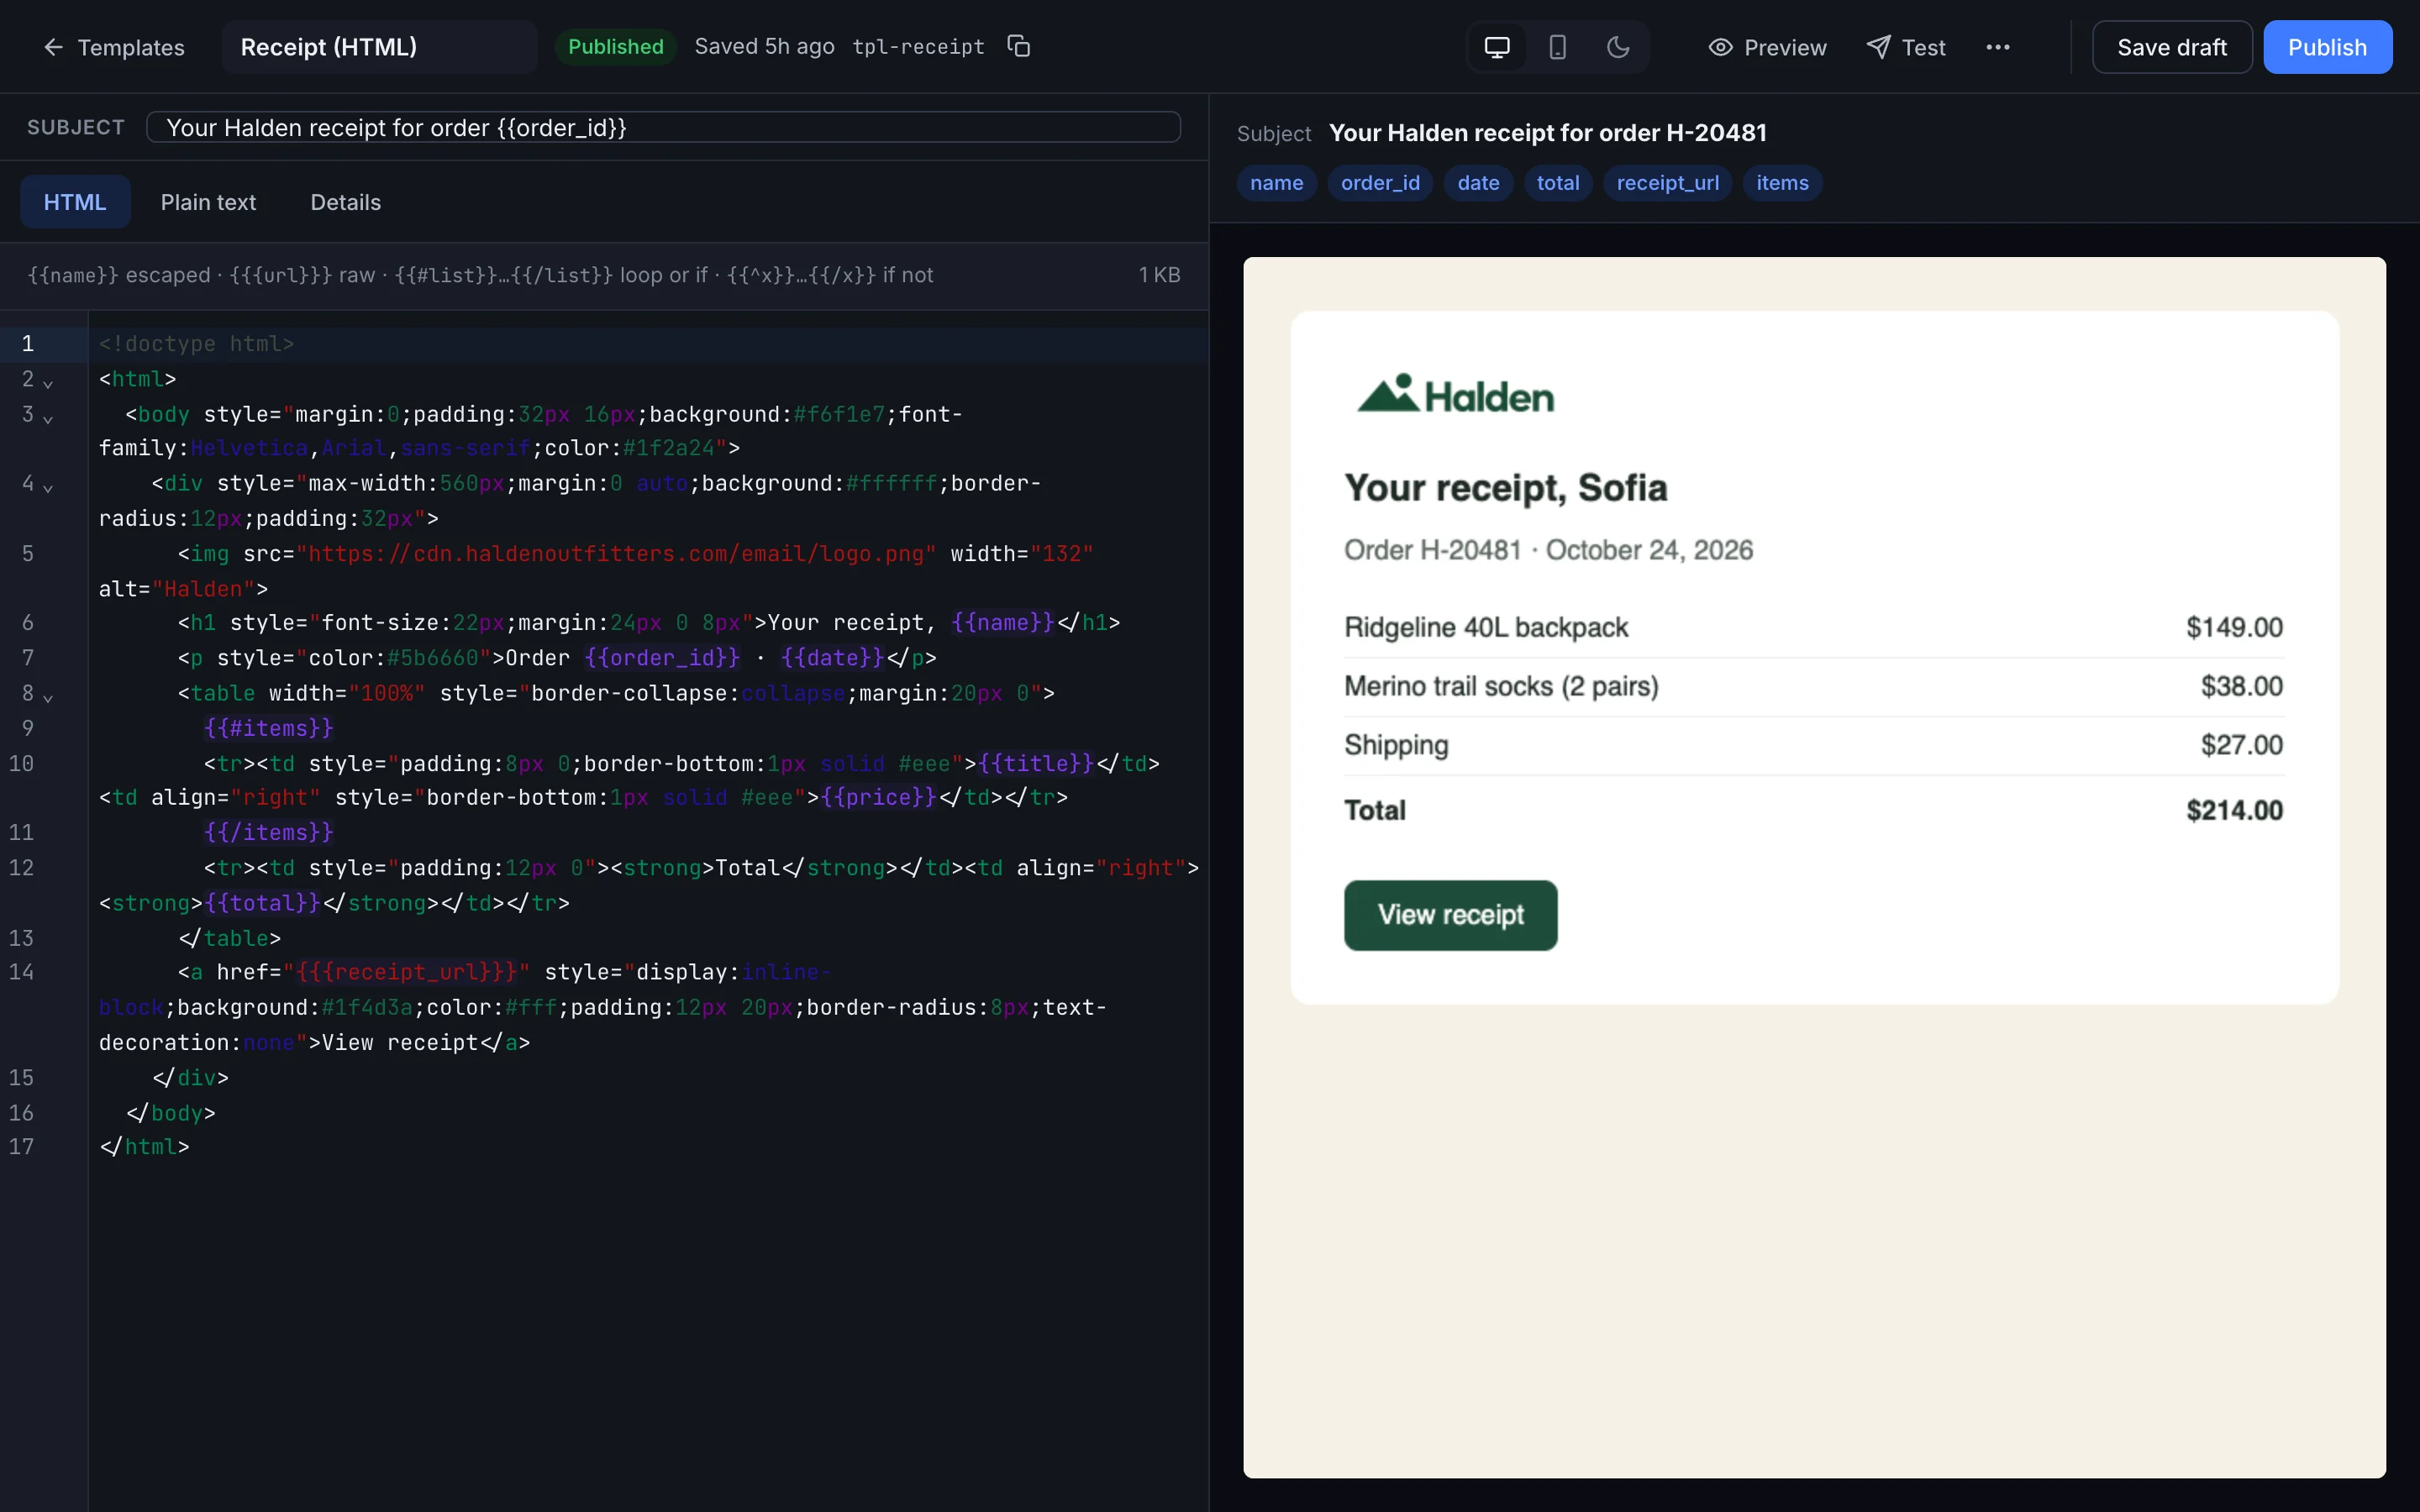Click the Published status badge
The image size is (2420, 1512).
click(615, 47)
